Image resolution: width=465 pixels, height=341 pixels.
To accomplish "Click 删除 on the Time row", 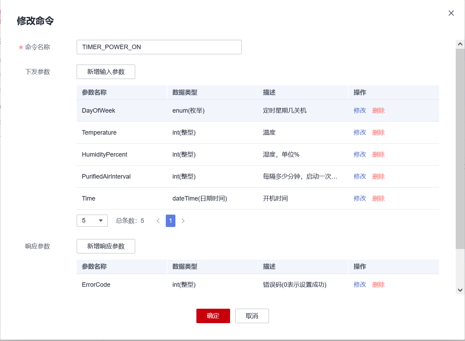I will [x=378, y=198].
